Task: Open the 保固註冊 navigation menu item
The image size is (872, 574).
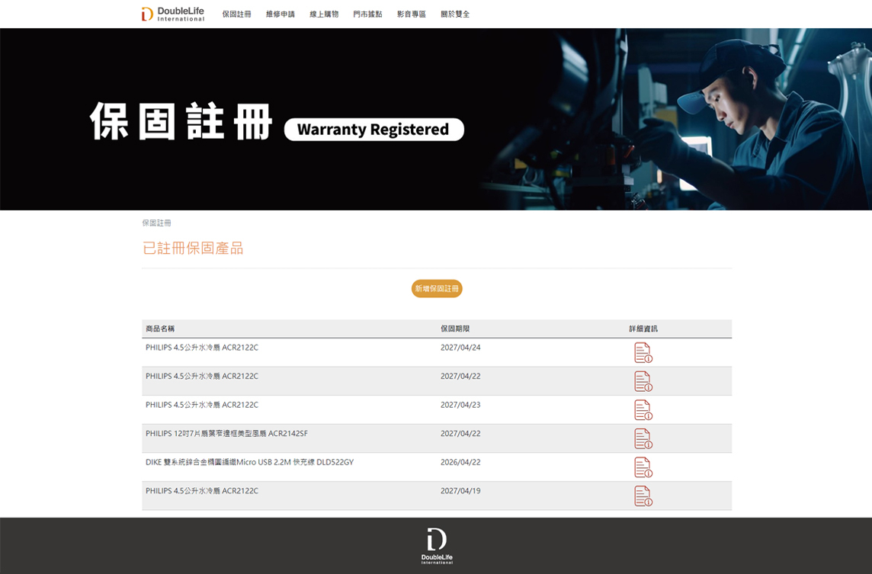Action: pyautogui.click(x=236, y=14)
